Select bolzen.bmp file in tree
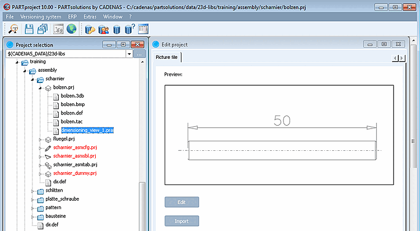Screen dimensions: 420x231 (x=73, y=104)
